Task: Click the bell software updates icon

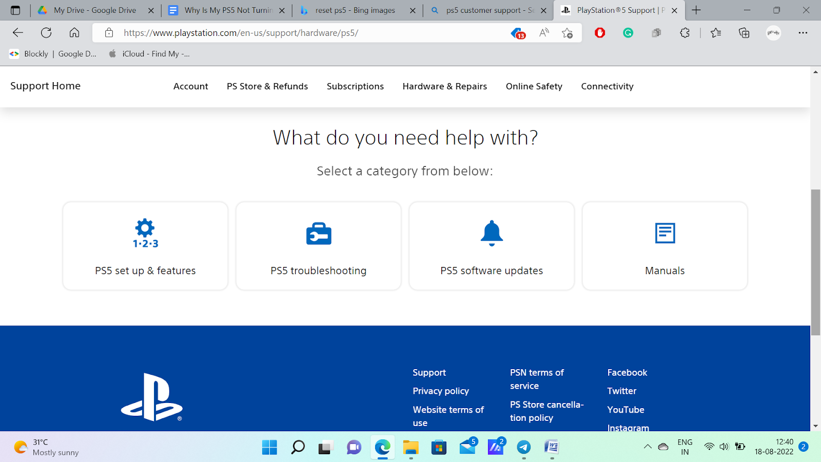Action: (x=492, y=234)
